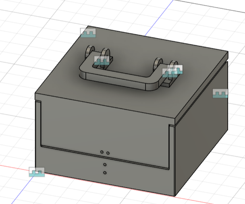This screenshot has width=245, height=204.
Task: Pick the left hole of the upper pair
Action: 102,152
